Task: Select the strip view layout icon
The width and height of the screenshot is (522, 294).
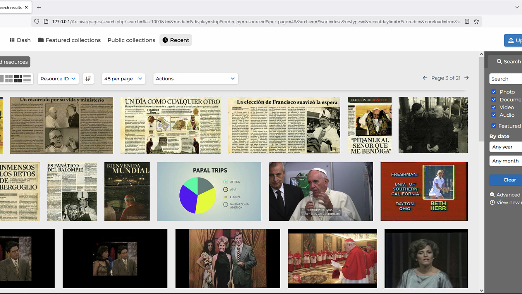Action: pos(18,79)
